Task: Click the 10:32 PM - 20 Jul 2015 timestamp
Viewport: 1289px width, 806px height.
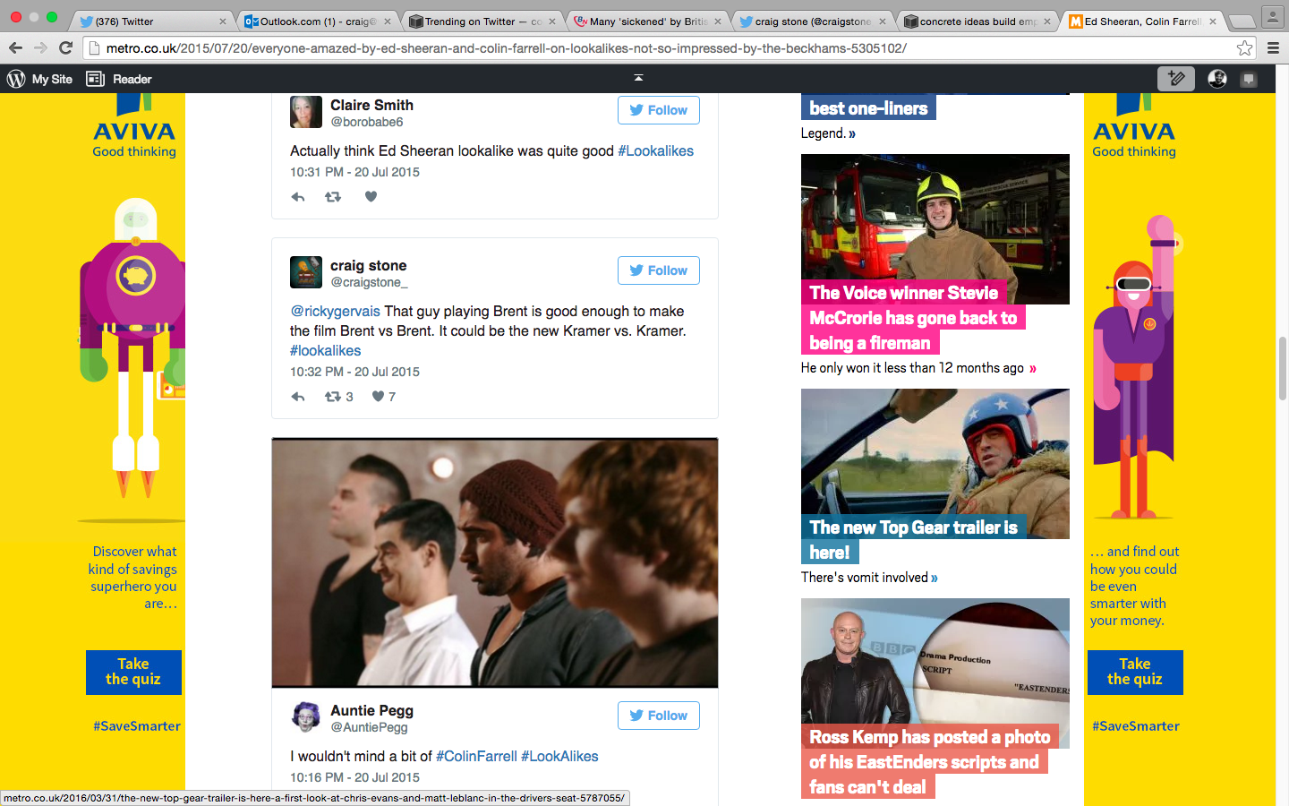Action: pyautogui.click(x=354, y=372)
